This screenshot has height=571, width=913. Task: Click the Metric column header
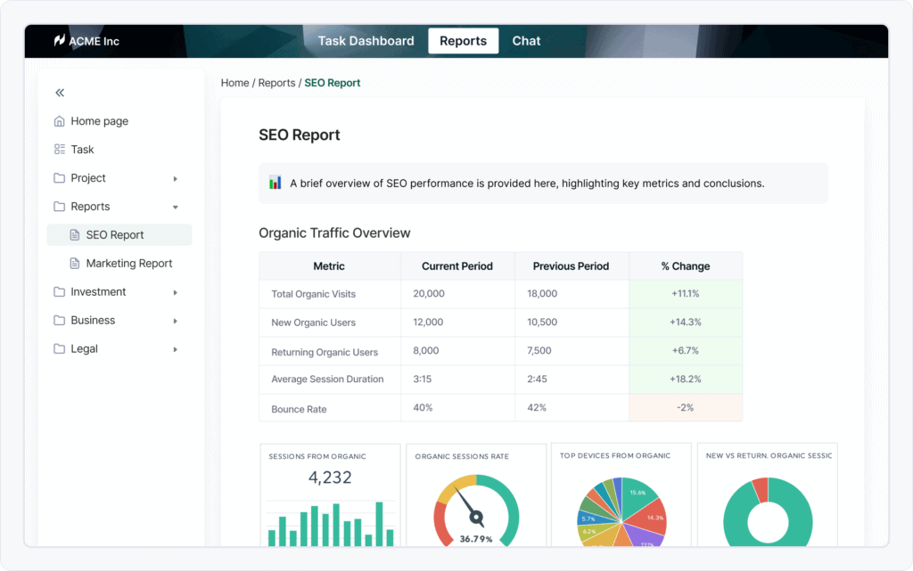coord(329,265)
